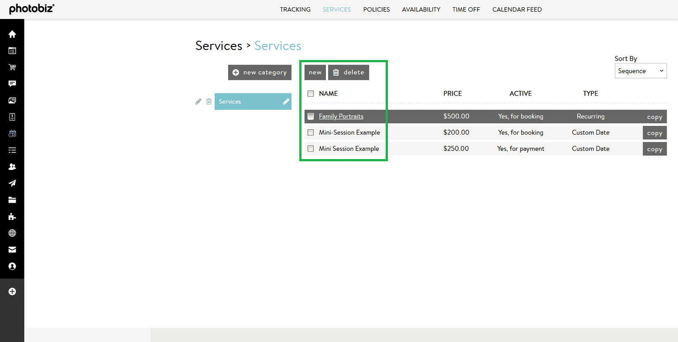Open the invoices icon in the sidebar
678x342 pixels.
click(x=12, y=117)
